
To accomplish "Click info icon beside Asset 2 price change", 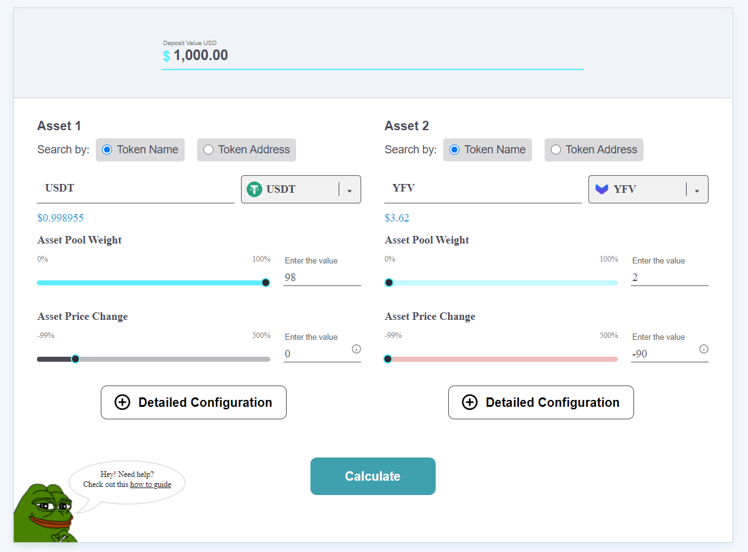I will click(704, 349).
